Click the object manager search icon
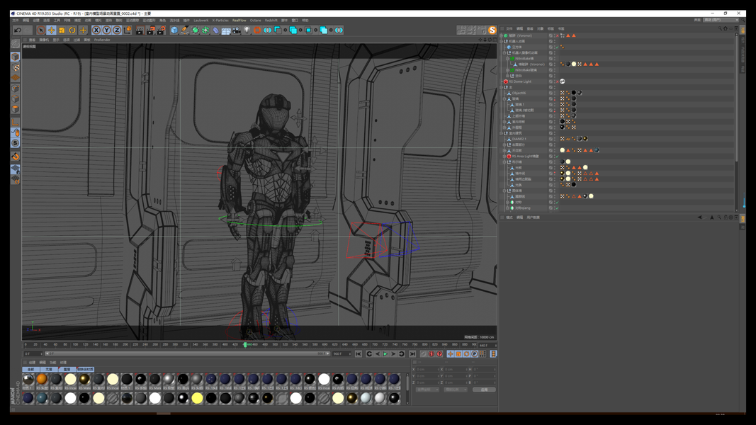The width and height of the screenshot is (756, 425). 720,28
